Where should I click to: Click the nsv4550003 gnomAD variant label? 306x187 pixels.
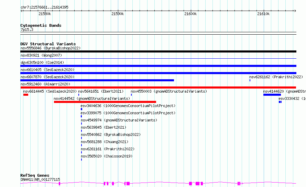click(169, 91)
